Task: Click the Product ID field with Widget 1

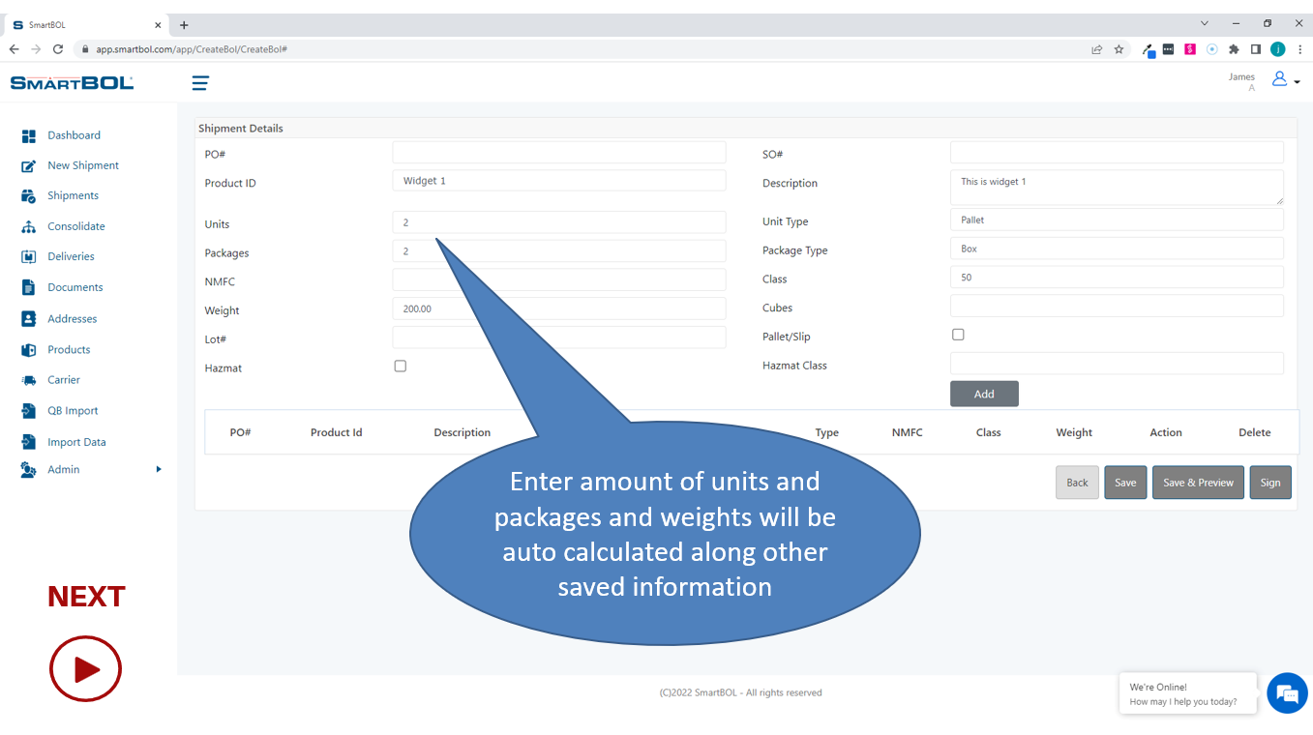Action: click(559, 181)
